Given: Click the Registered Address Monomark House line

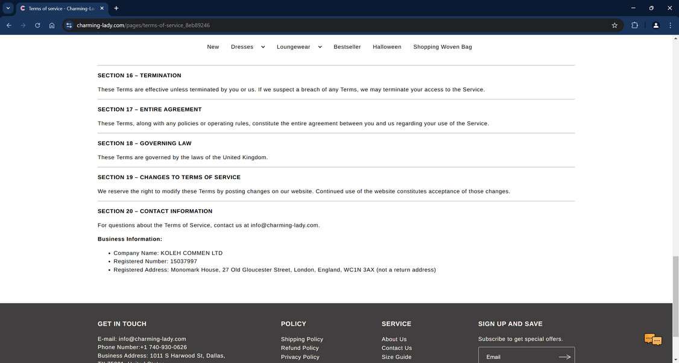Looking at the screenshot, I should [274, 270].
